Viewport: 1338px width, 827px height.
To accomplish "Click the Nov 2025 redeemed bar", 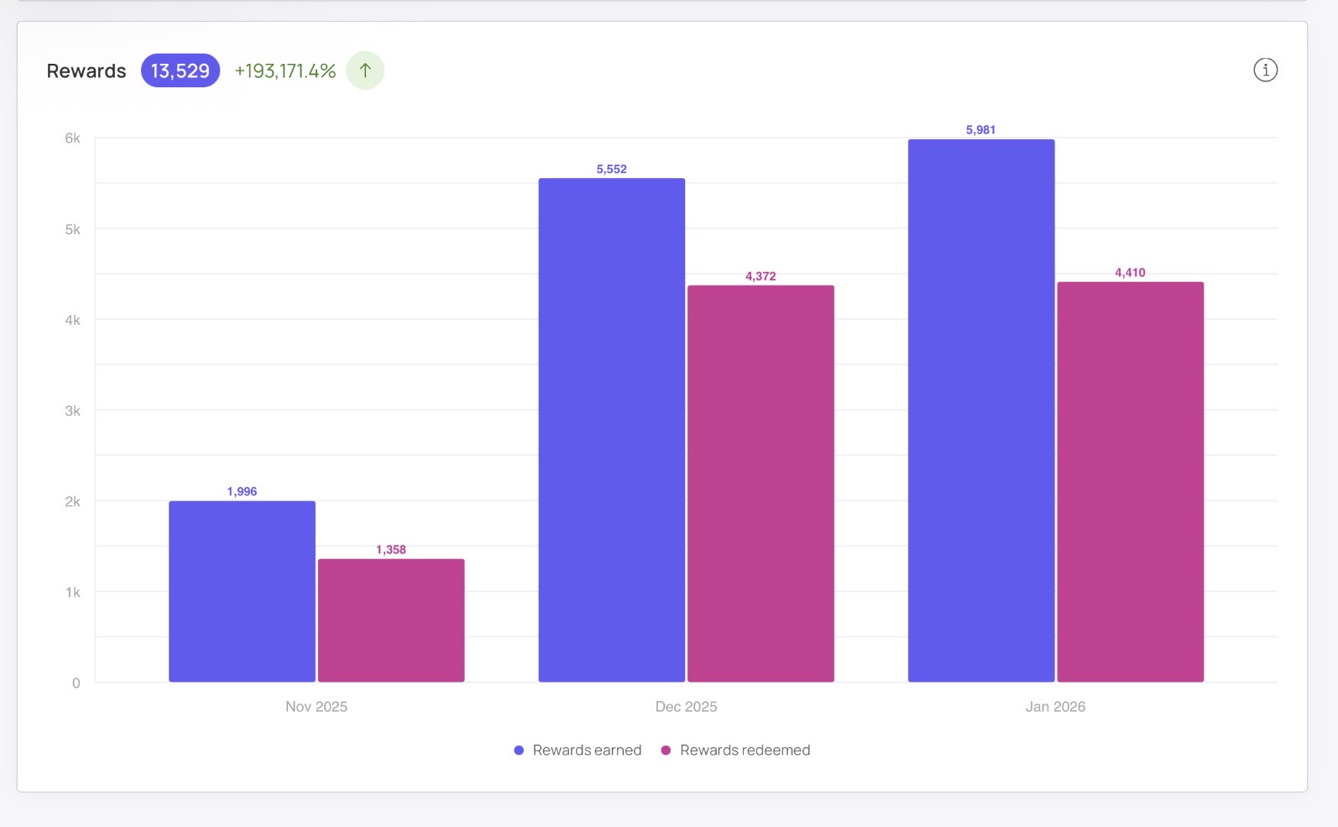I will 391,620.
